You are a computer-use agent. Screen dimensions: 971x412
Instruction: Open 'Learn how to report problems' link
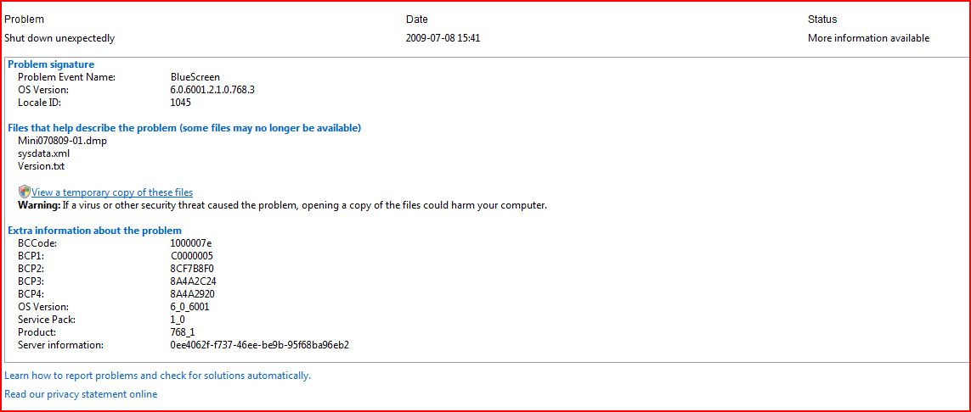click(157, 376)
